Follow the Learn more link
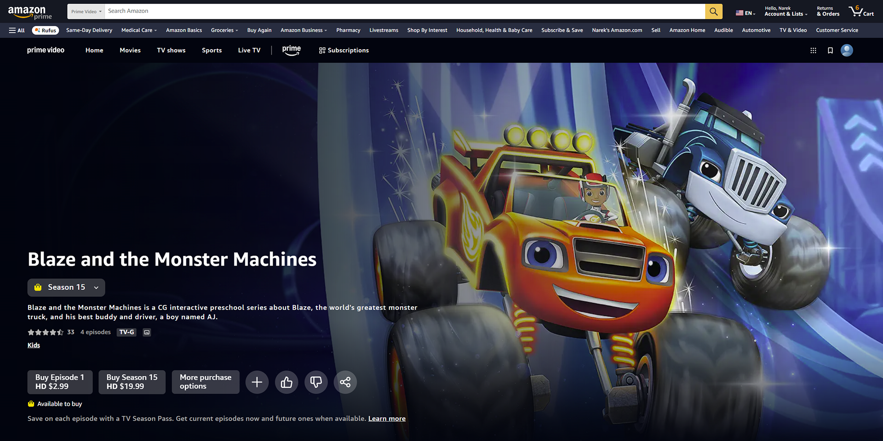883x441 pixels. (x=387, y=418)
